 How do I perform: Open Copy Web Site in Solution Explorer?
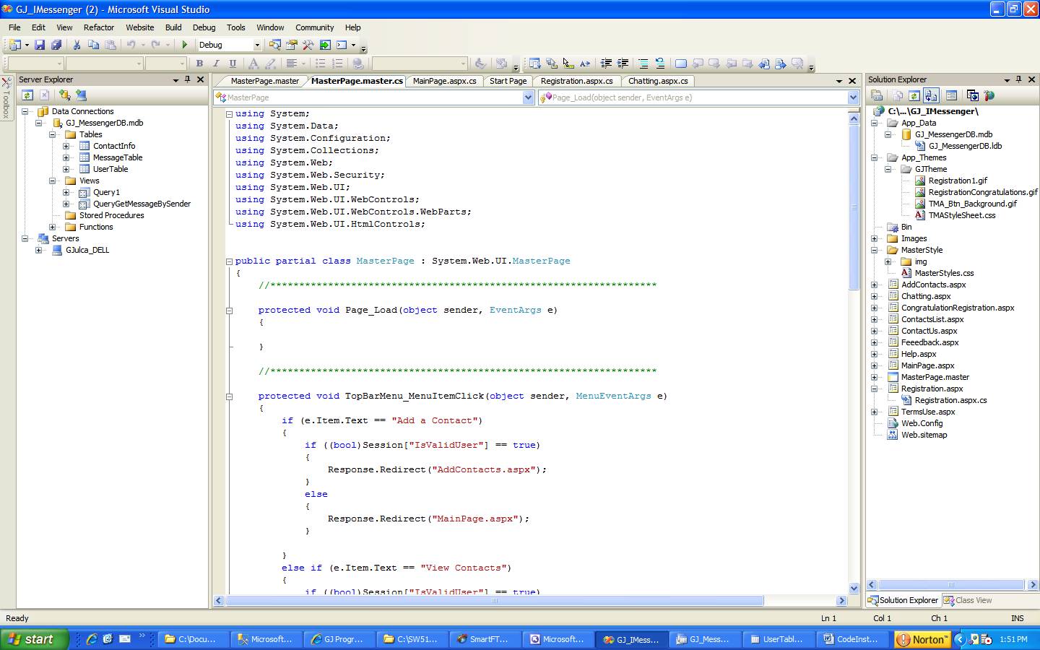973,95
